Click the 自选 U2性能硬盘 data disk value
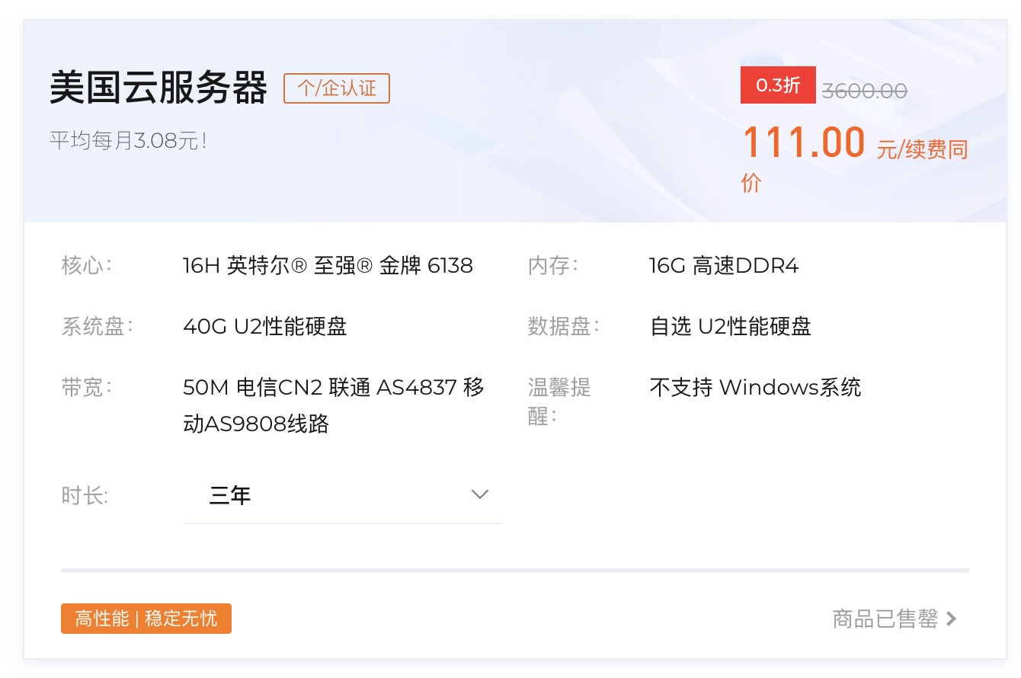Image resolution: width=1021 pixels, height=678 pixels. pos(730,327)
